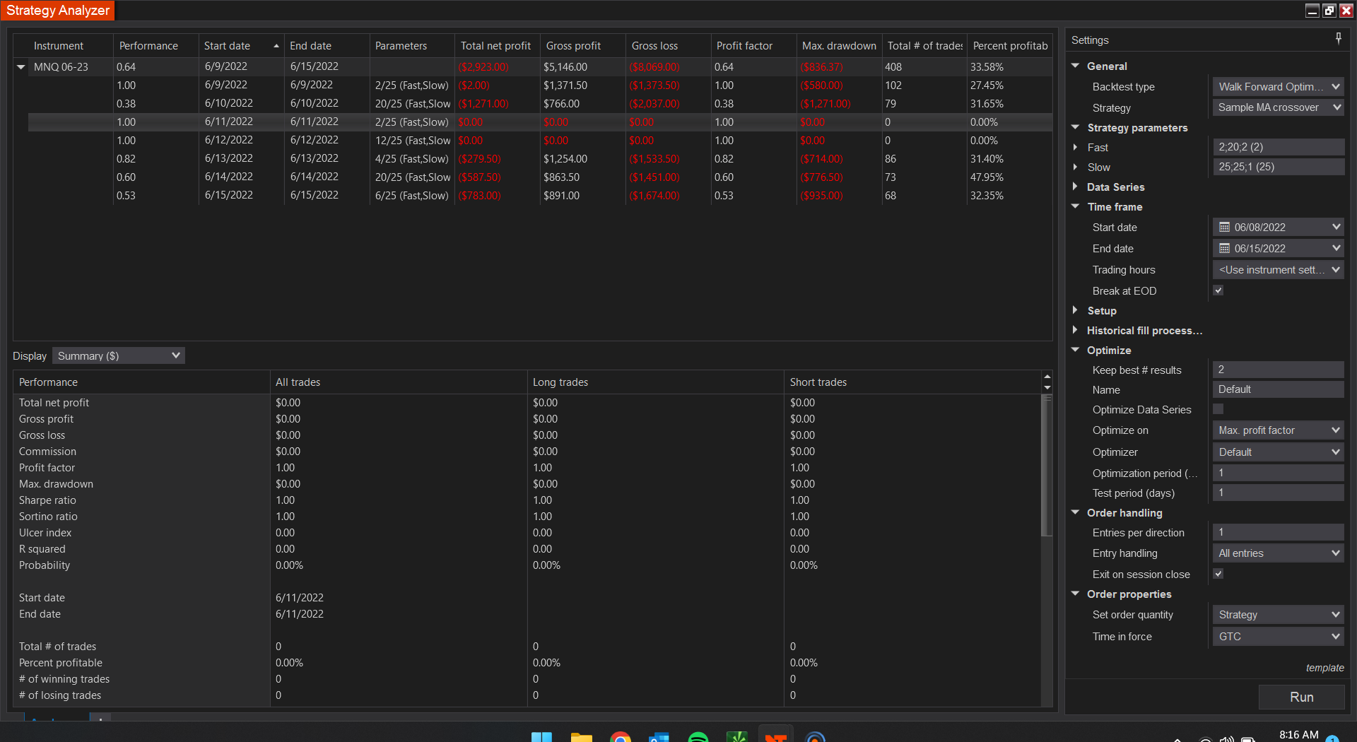Open the Time in force dropdown
Screen dimensions: 1357x742
click(x=1278, y=637)
